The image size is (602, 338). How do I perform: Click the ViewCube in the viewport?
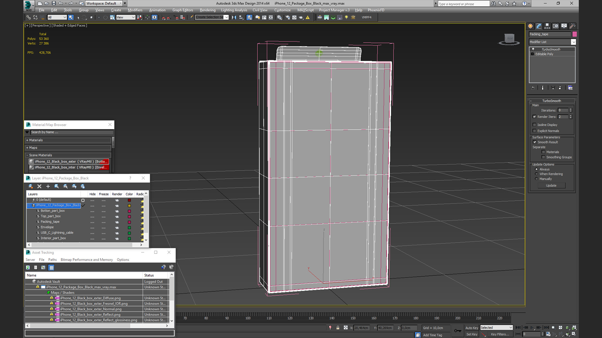click(509, 39)
